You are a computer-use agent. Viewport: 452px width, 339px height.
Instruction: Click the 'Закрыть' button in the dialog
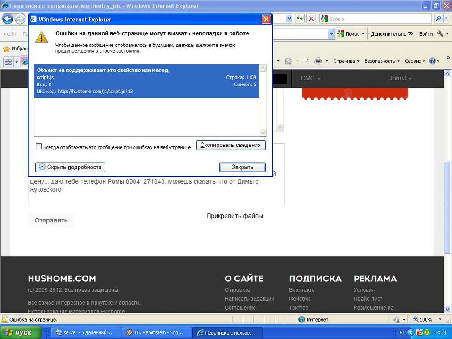[x=243, y=167]
